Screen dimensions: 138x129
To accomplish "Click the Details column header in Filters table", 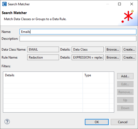I will click(43, 75).
